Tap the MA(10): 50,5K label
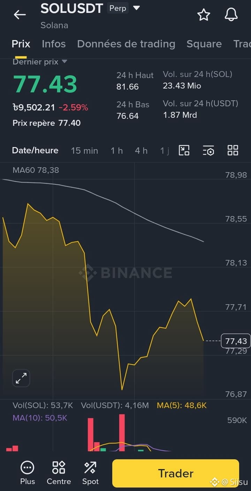The image size is (251, 491). [x=40, y=418]
